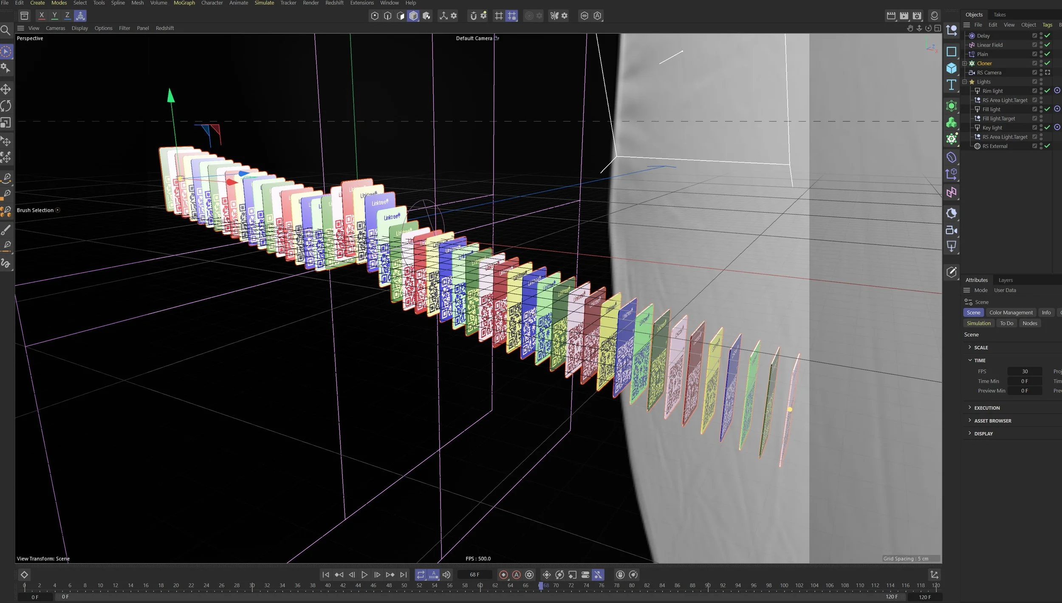Open the MoGraph menu
This screenshot has height=603, width=1062.
pyautogui.click(x=184, y=3)
